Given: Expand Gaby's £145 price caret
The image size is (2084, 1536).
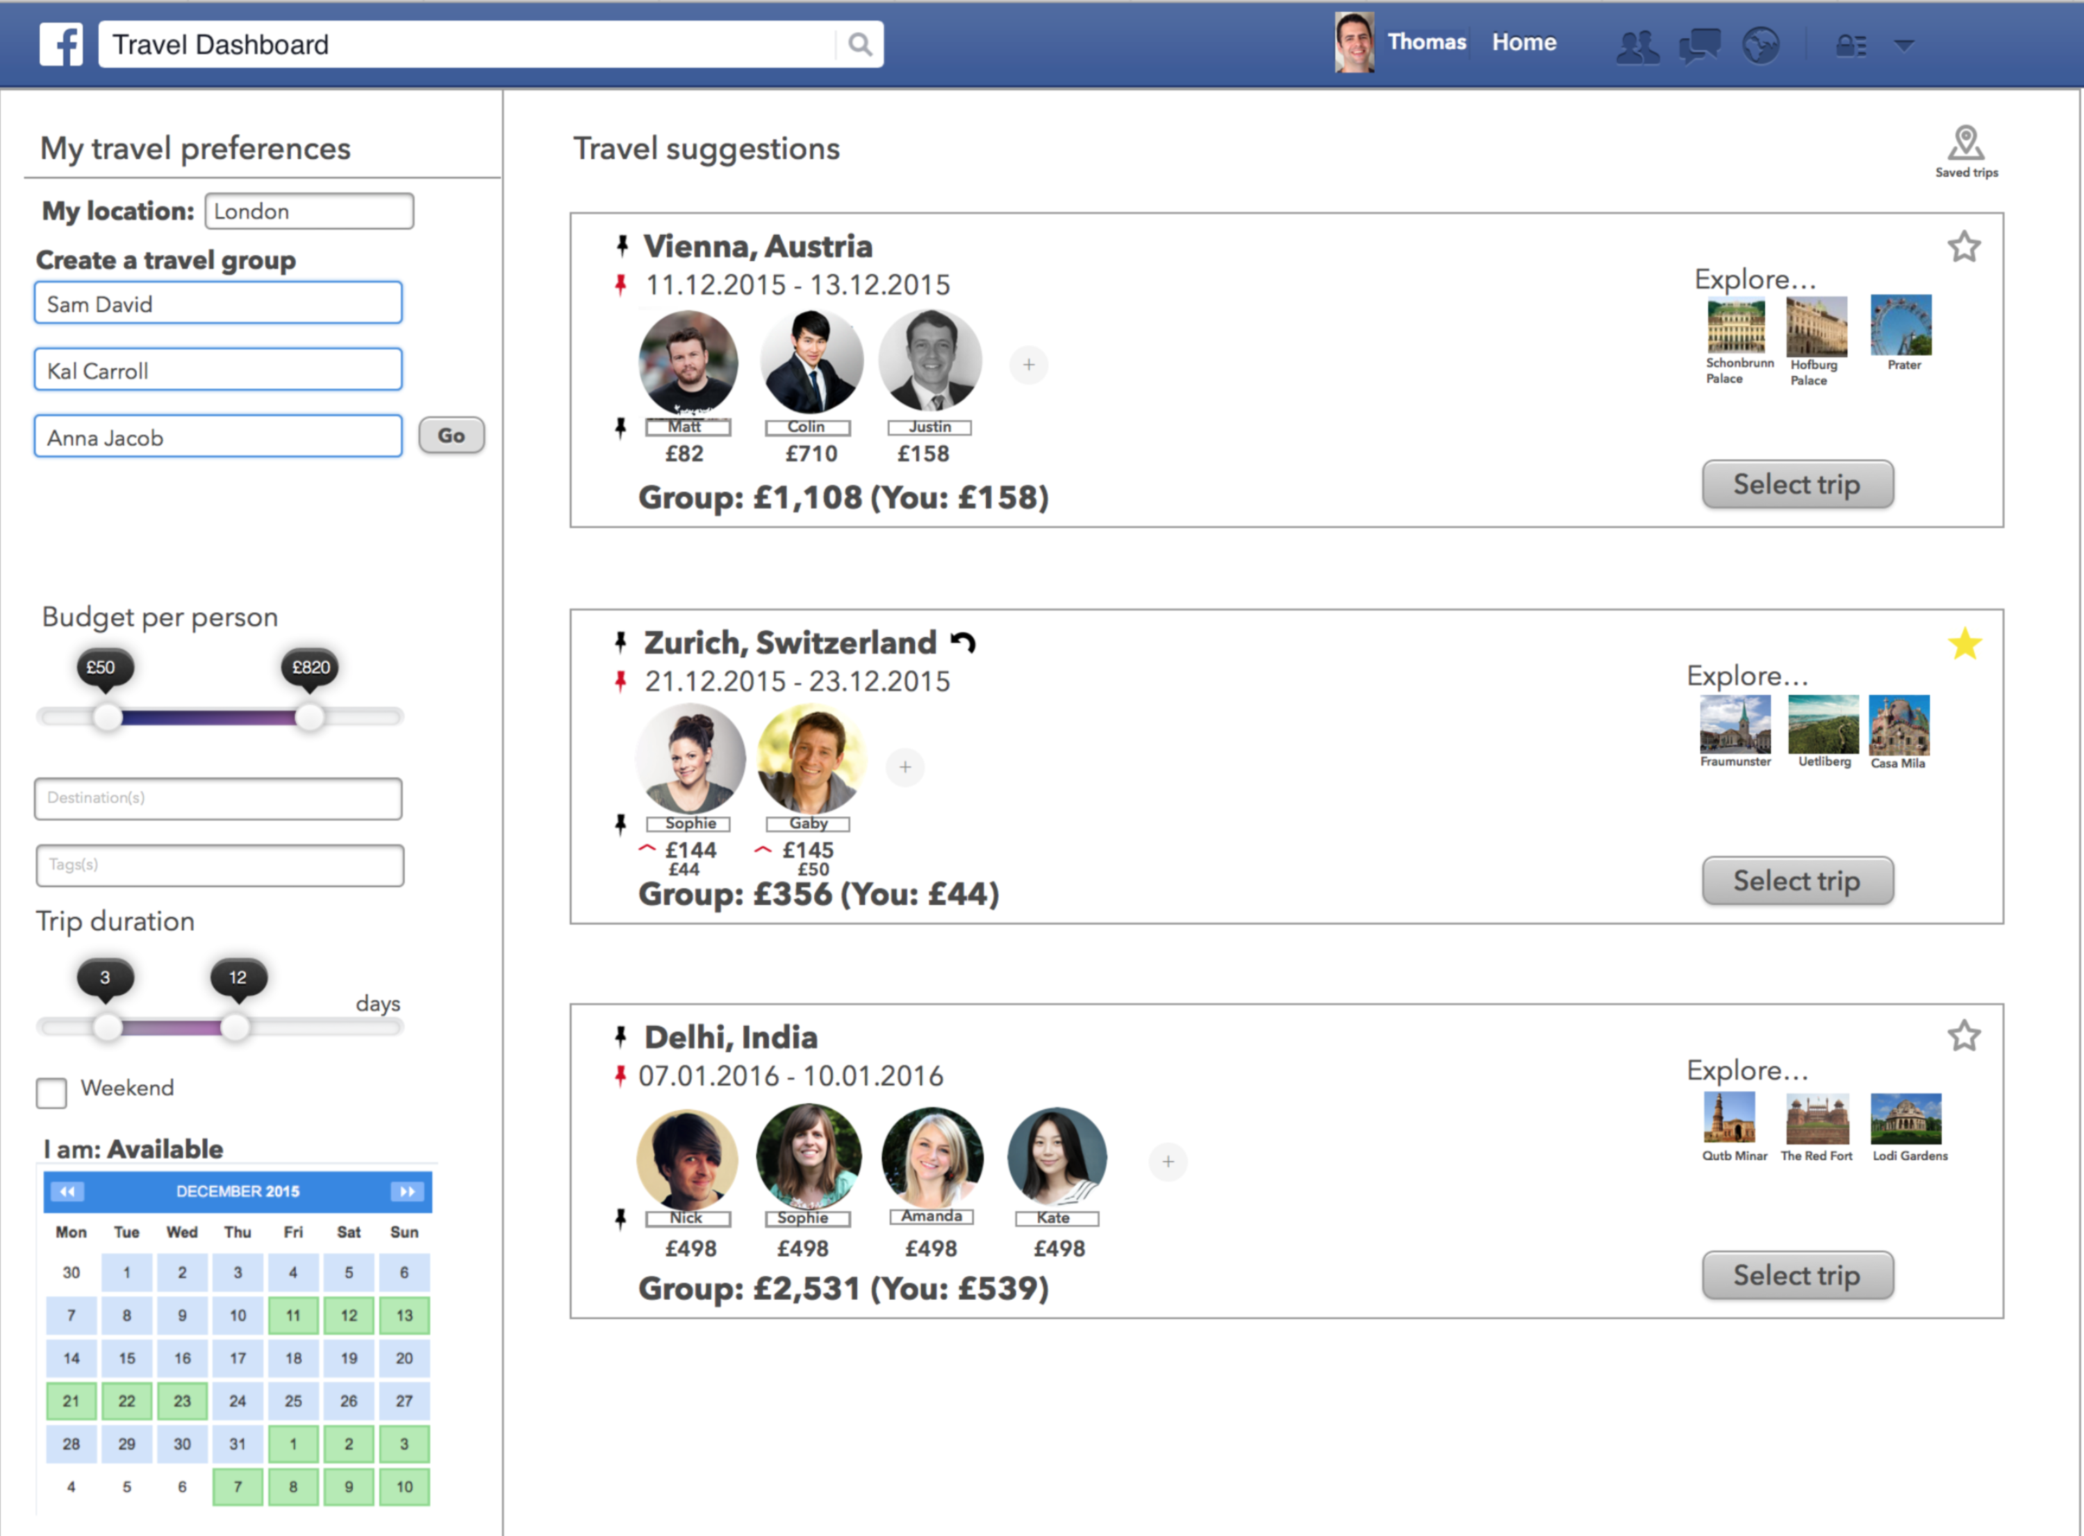Looking at the screenshot, I should coord(763,849).
